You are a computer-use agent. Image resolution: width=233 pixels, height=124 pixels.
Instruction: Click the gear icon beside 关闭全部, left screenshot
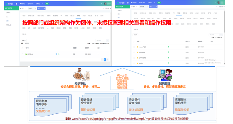coord(111,8)
